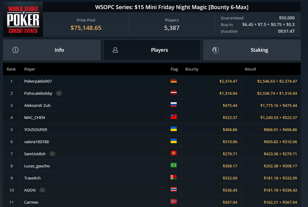Expand Fishscalebobby's re-entry badge 3

59,93
